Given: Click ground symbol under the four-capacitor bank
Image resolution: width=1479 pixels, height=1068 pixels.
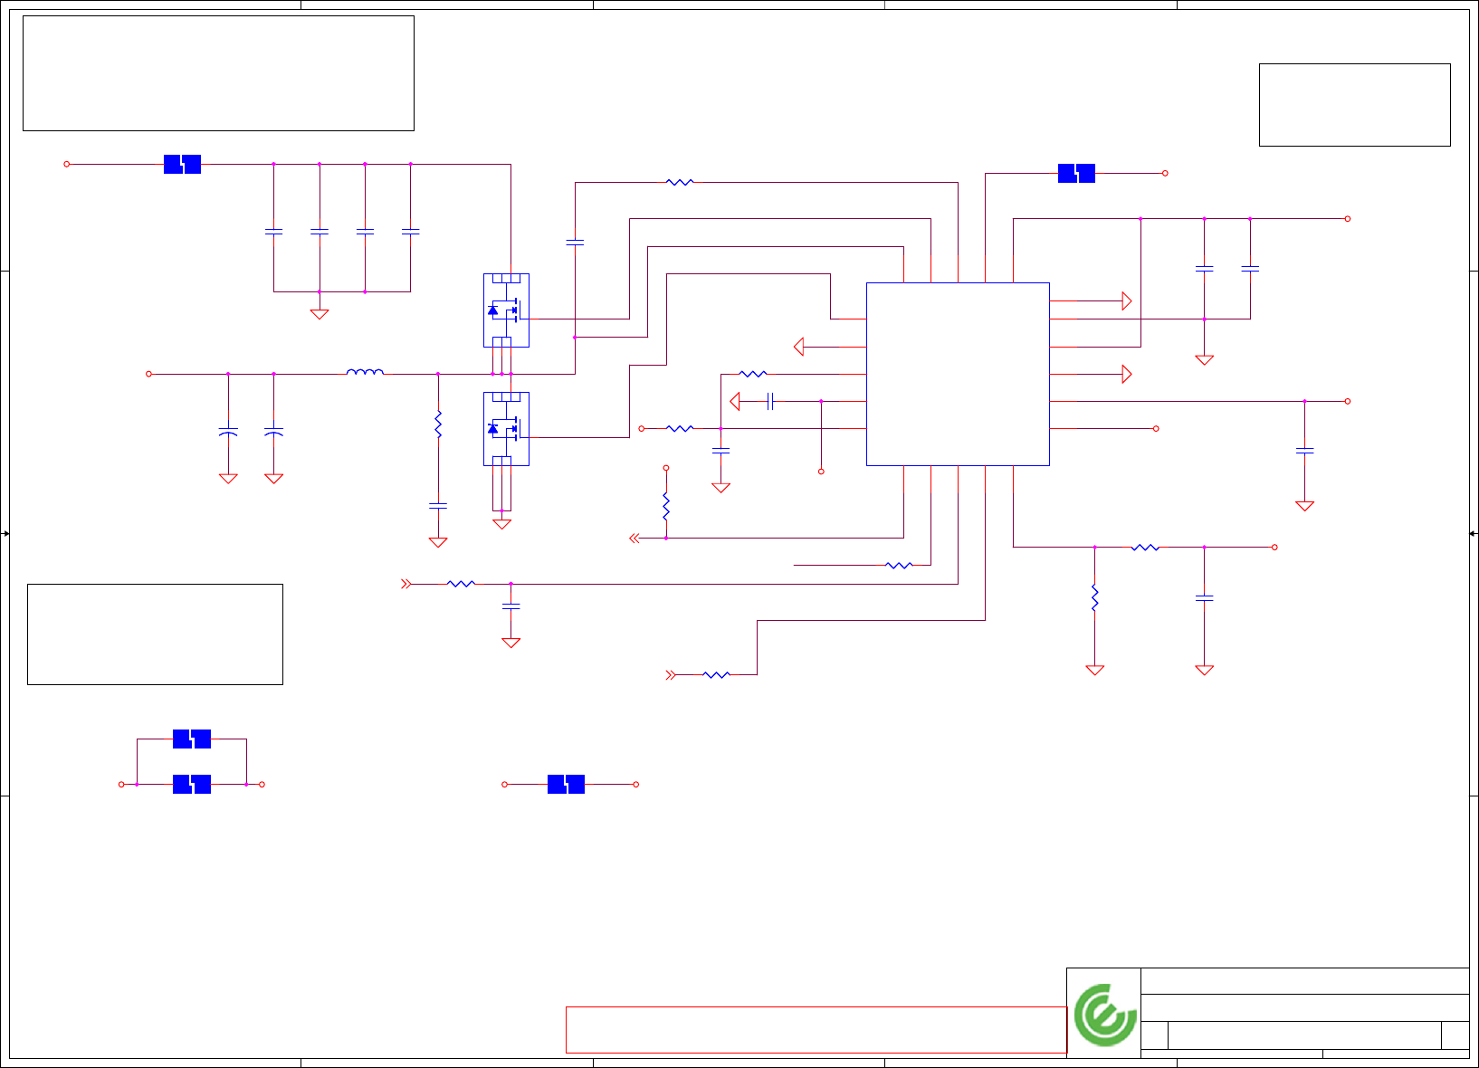Looking at the screenshot, I should click(x=320, y=314).
